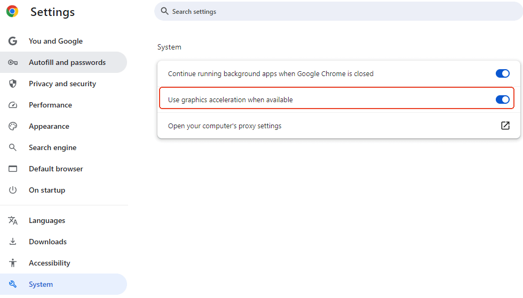Select System in sidebar
This screenshot has width=523, height=298.
(x=64, y=284)
